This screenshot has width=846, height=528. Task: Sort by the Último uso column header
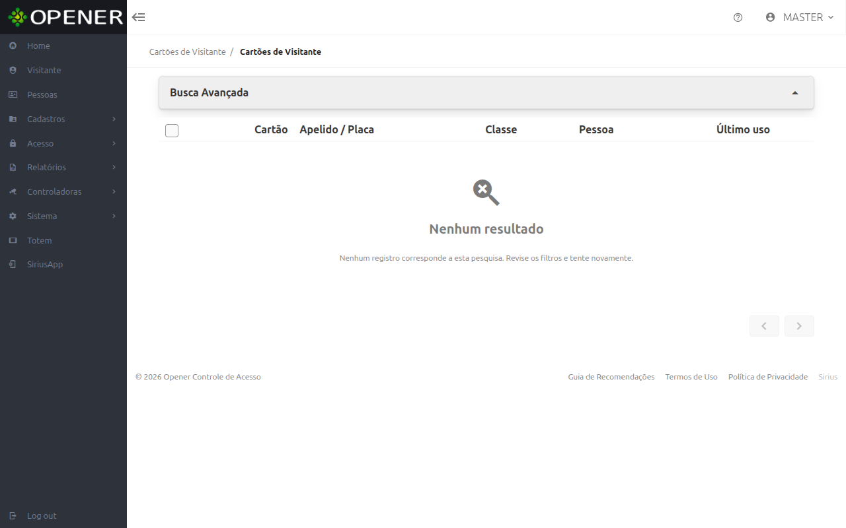(x=743, y=129)
